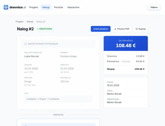Click the download icon on Prenesi PDF
165x126 pixels.
click(115, 29)
